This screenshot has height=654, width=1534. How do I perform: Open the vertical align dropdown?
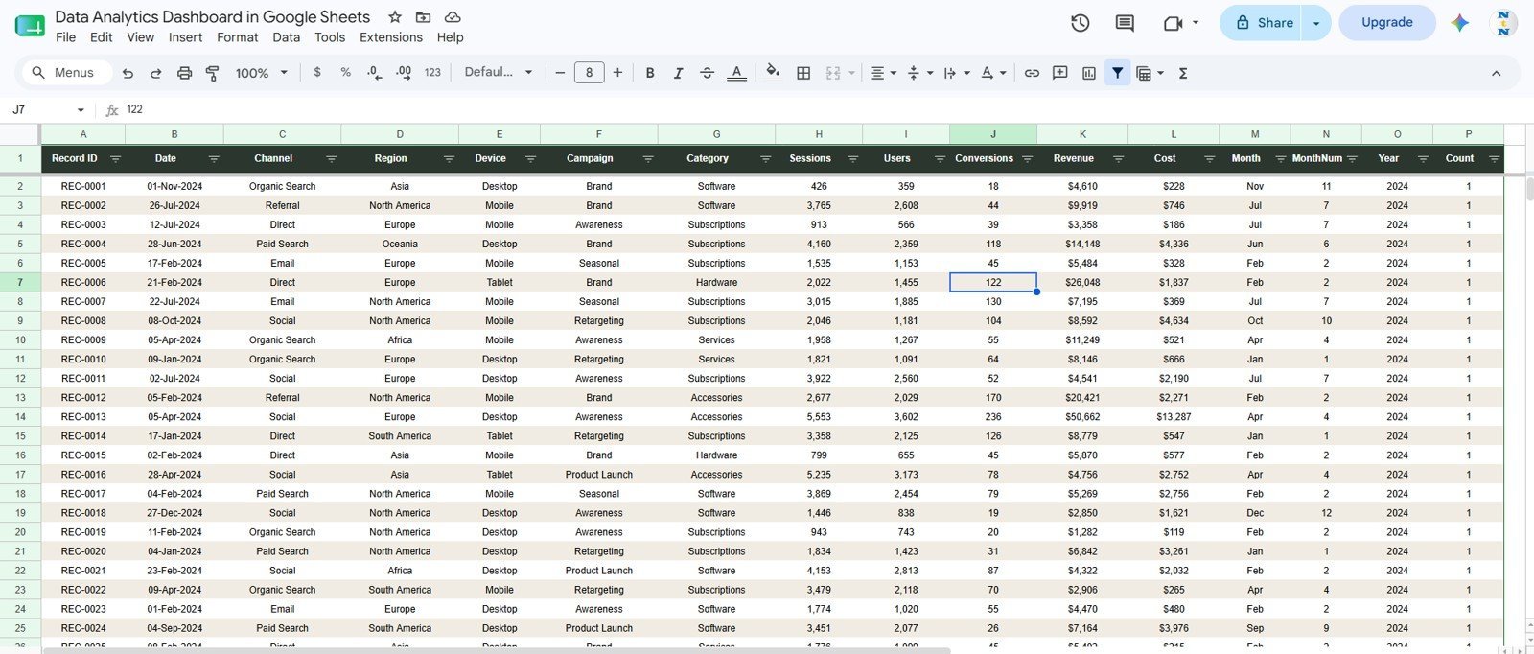918,73
